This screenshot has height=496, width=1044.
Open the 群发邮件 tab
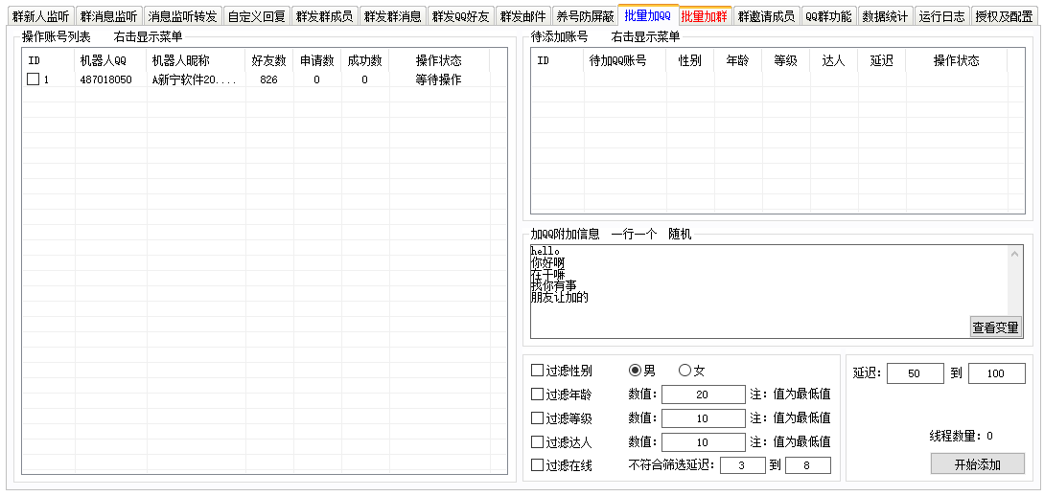(523, 16)
